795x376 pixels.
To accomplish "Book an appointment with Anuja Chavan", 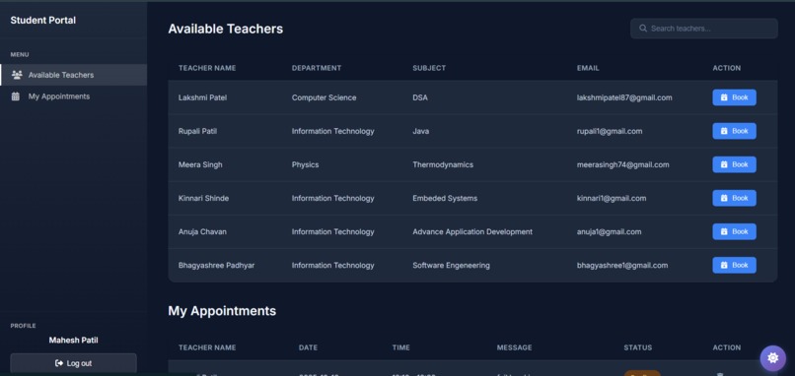I will (x=734, y=231).
